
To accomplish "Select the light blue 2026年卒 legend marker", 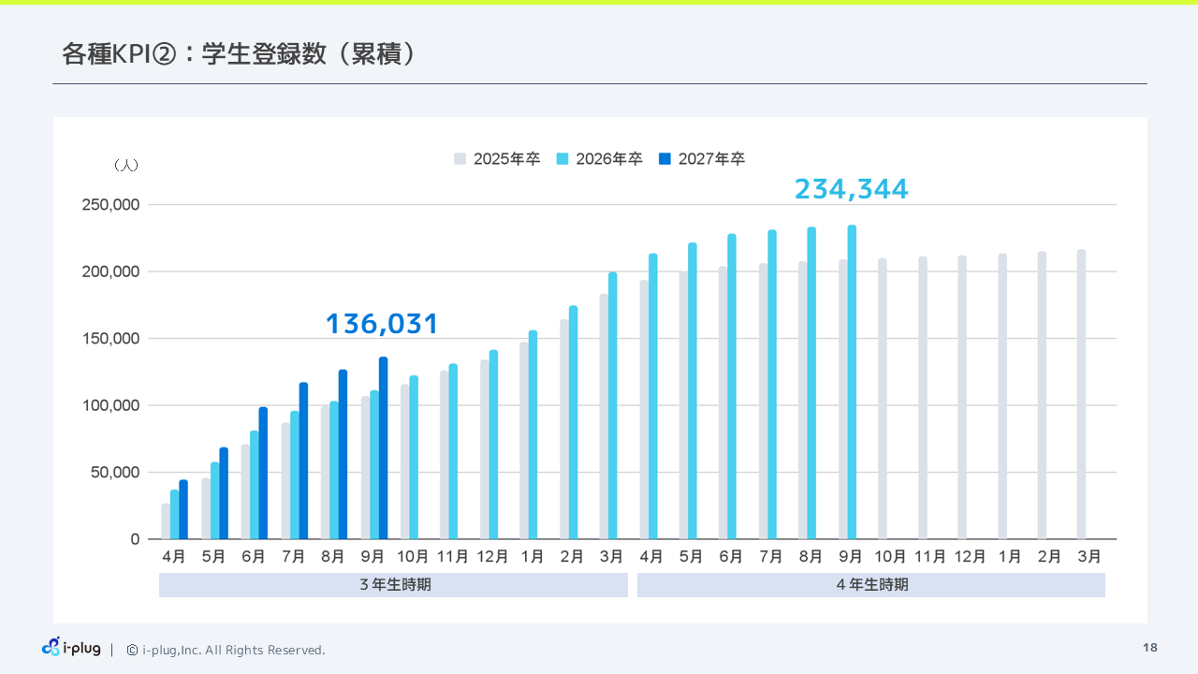I will click(562, 158).
